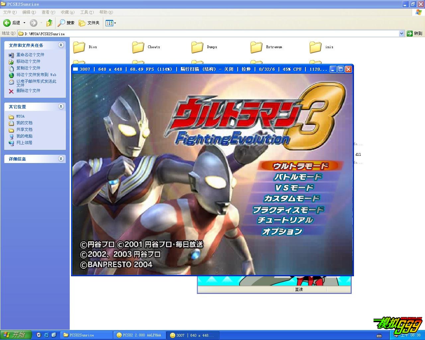The image size is (425, 340).
Task: Open 共享文档 in other places
Action: [24, 129]
